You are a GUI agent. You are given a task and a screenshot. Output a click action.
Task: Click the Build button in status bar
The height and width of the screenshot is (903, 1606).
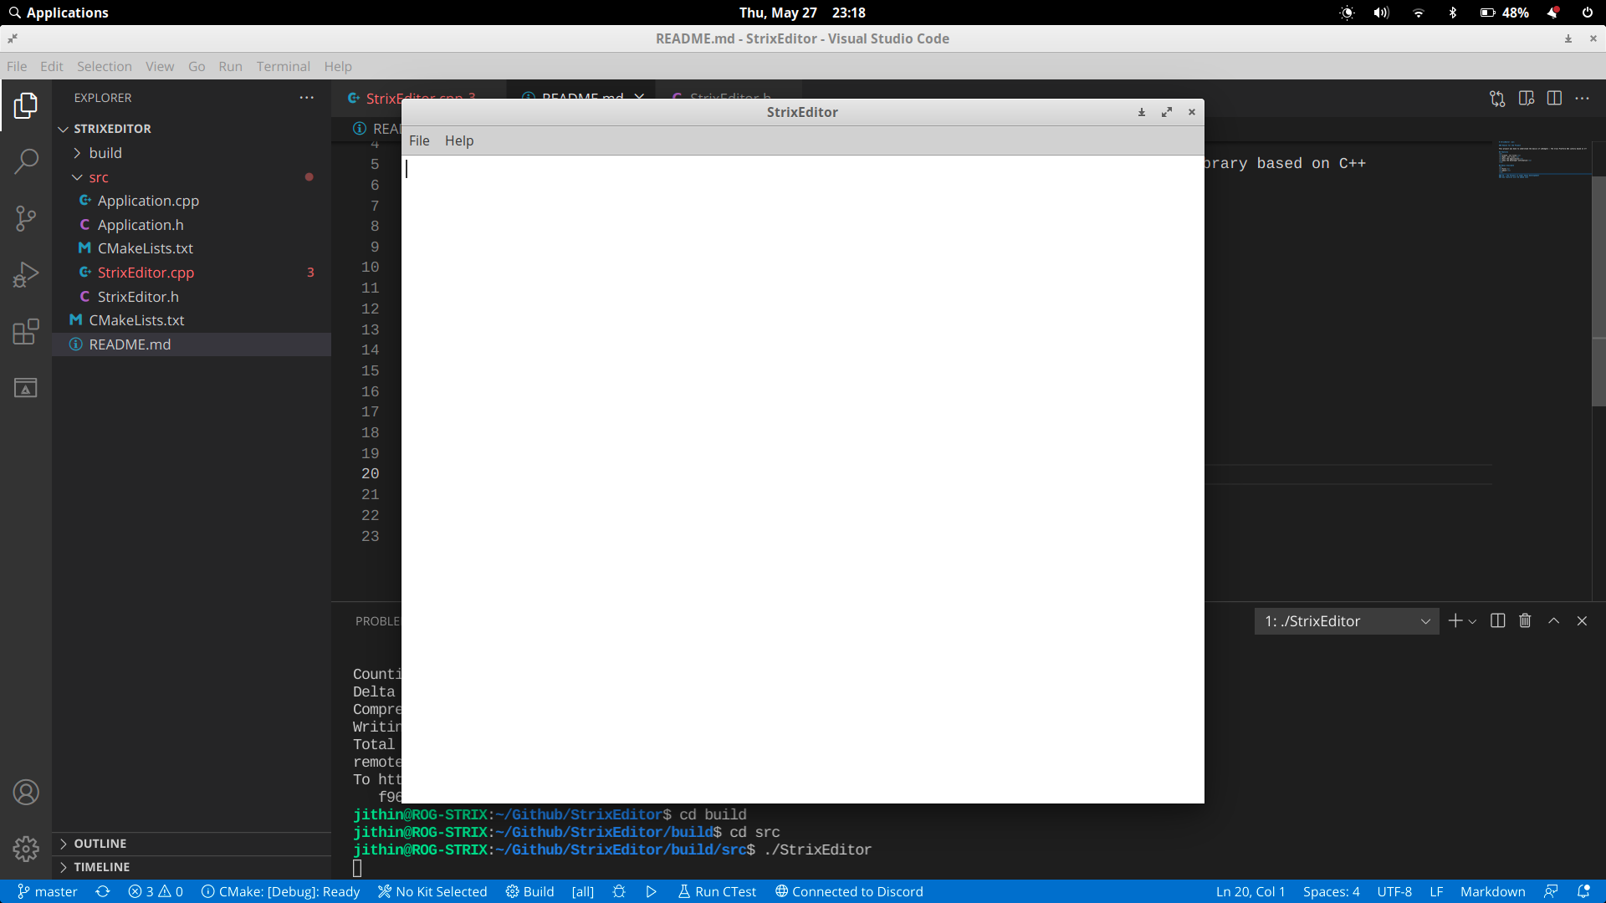click(x=530, y=891)
